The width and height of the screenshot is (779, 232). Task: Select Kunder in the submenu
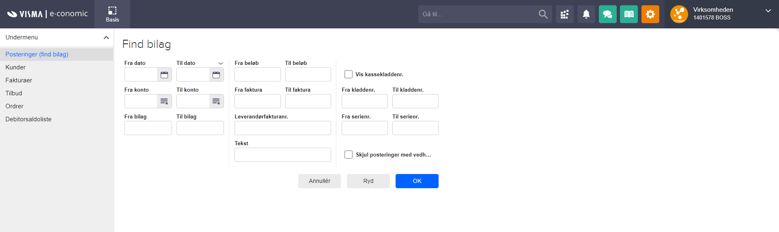coord(15,67)
